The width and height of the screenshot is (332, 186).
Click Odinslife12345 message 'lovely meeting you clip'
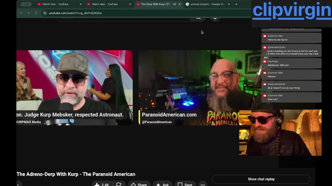click(x=293, y=52)
